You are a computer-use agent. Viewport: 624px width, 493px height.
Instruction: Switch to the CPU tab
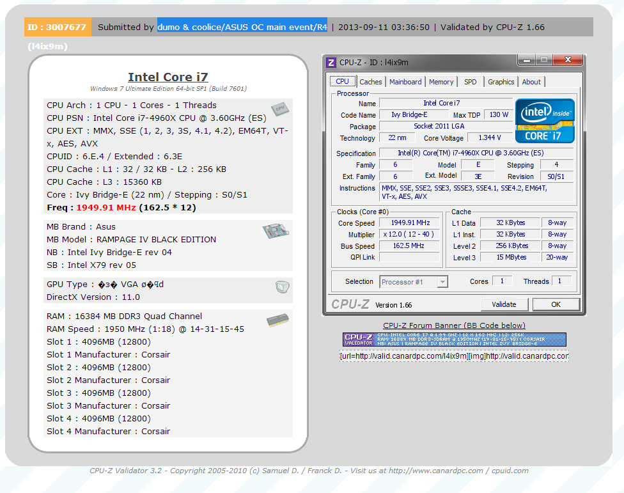coord(342,81)
